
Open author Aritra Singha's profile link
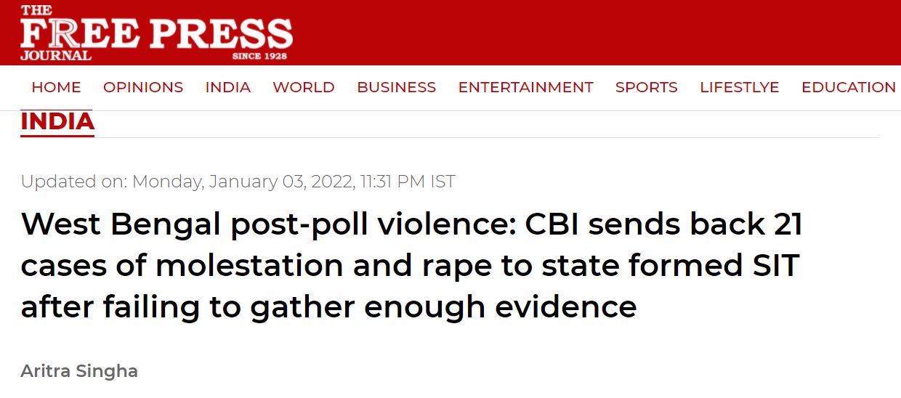[x=79, y=371]
